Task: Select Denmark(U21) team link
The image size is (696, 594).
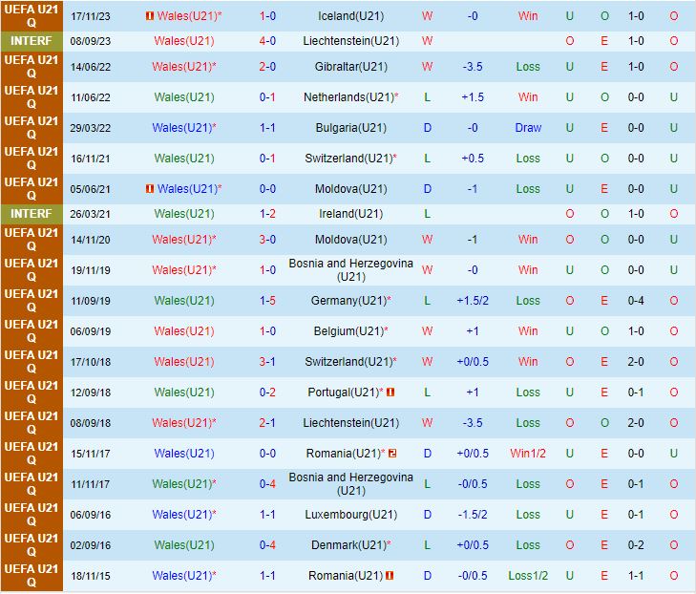Action: click(348, 545)
